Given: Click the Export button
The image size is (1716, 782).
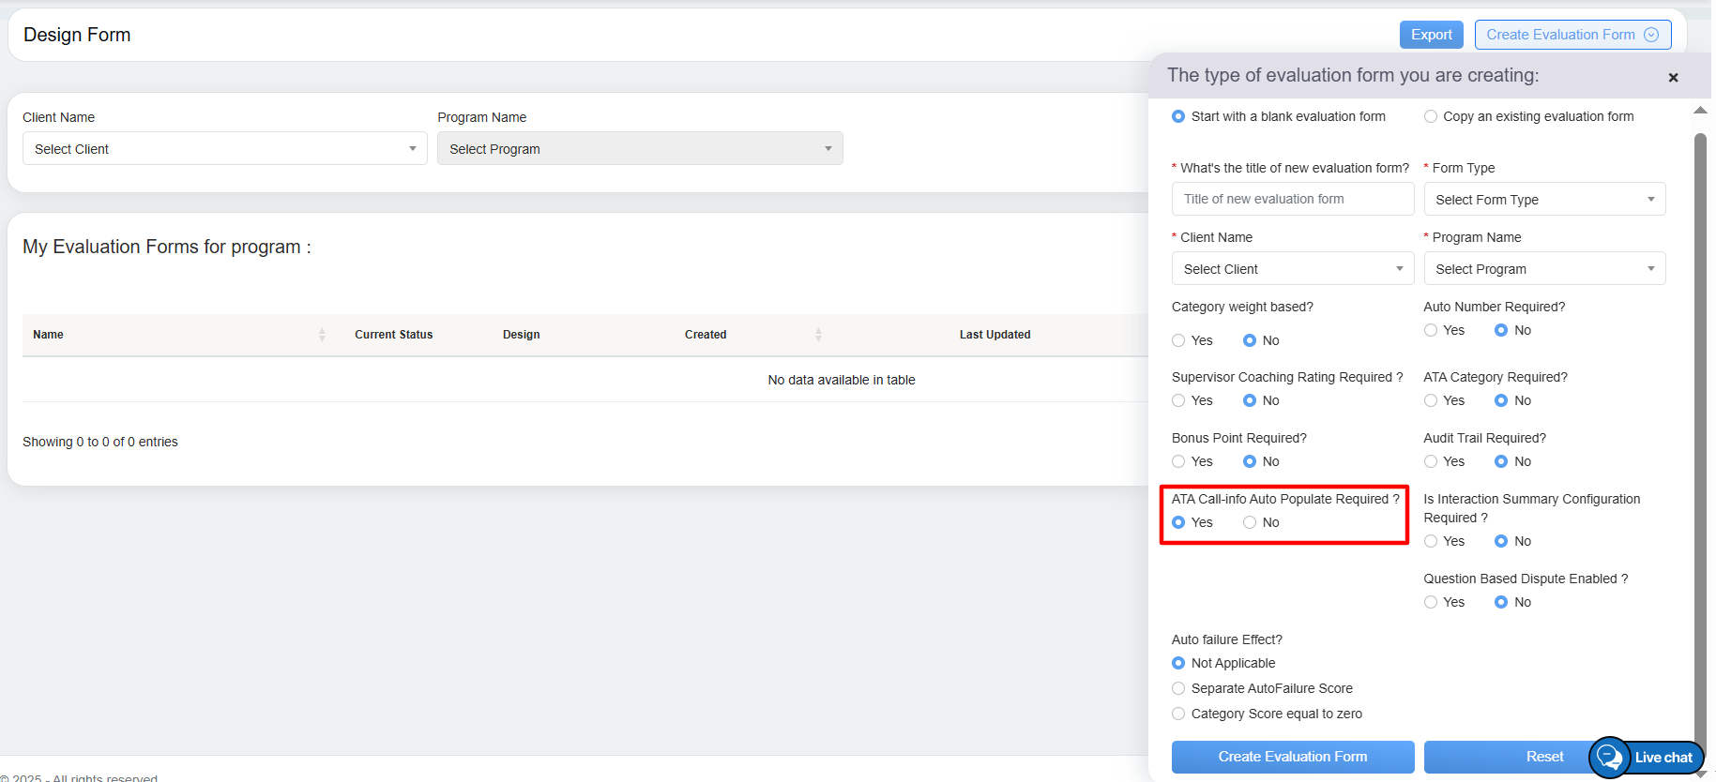Looking at the screenshot, I should [1431, 35].
